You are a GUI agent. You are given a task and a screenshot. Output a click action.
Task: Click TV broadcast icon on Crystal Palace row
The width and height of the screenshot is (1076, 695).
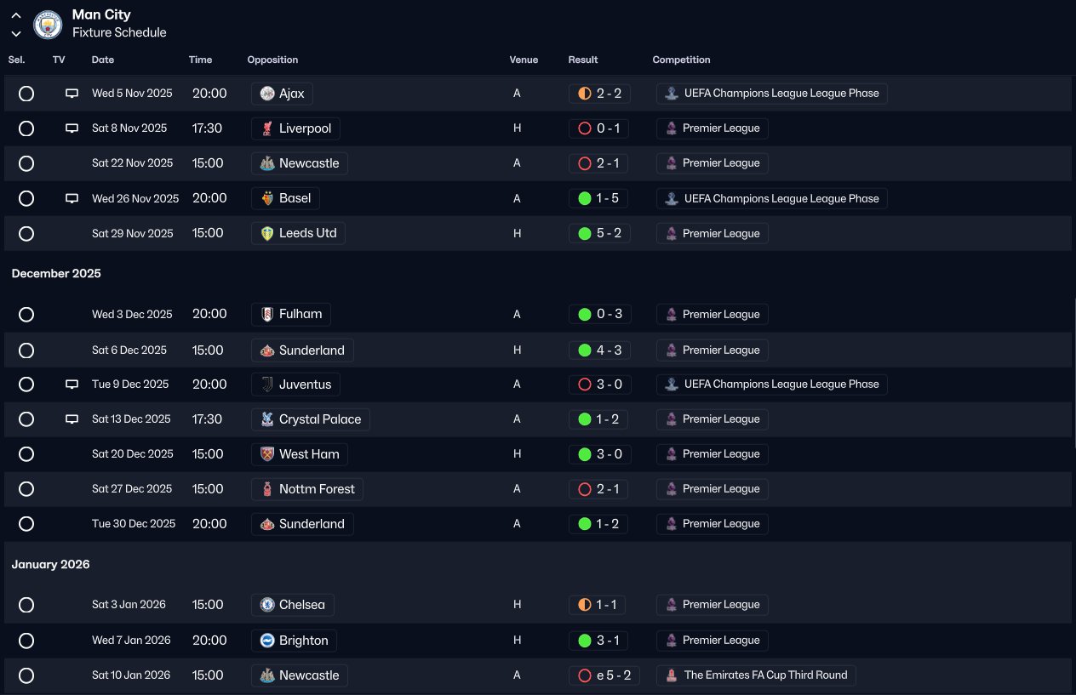pos(72,419)
